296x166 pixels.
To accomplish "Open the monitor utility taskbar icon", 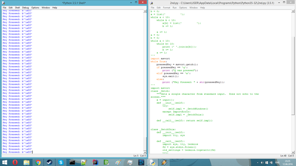I will 130,162.
